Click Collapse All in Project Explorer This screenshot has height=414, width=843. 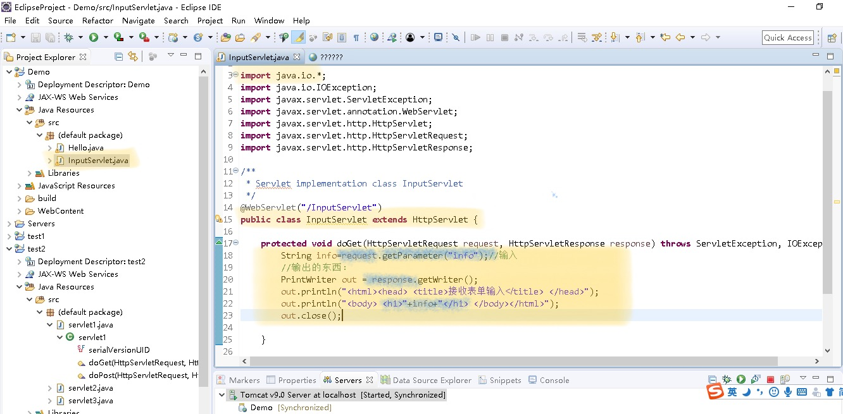click(118, 56)
